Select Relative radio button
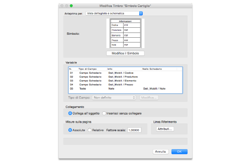The width and height of the screenshot is (245, 163). tap(89, 130)
